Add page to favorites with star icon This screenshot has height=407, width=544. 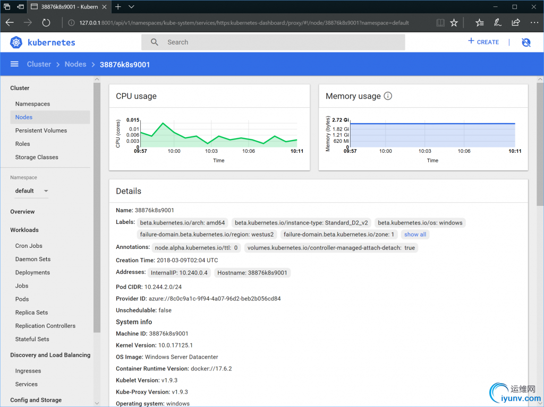(454, 23)
